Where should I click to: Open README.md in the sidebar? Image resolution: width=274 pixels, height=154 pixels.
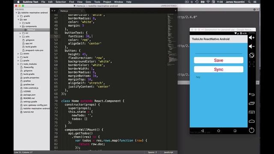pos(29,98)
